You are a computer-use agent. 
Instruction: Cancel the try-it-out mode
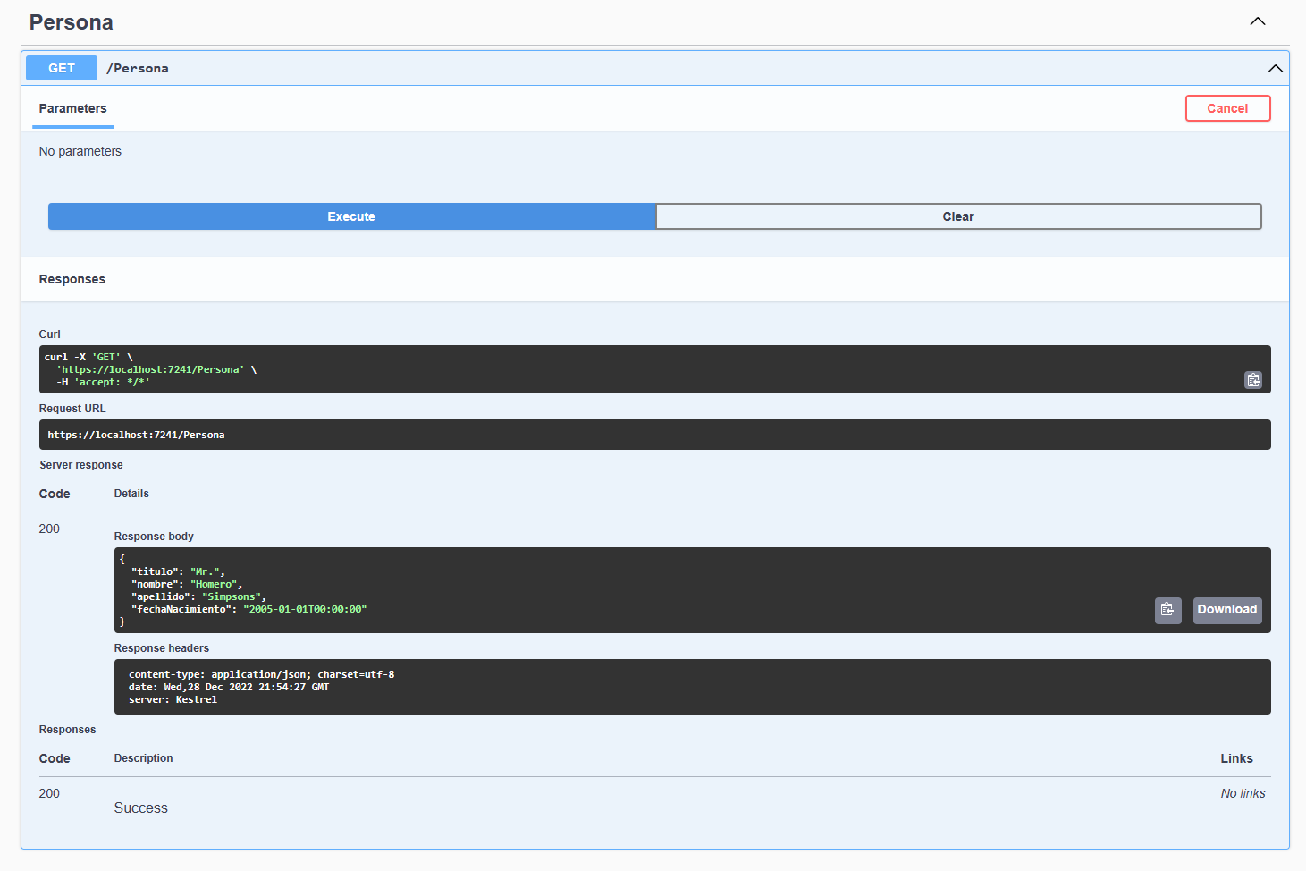[x=1227, y=108]
